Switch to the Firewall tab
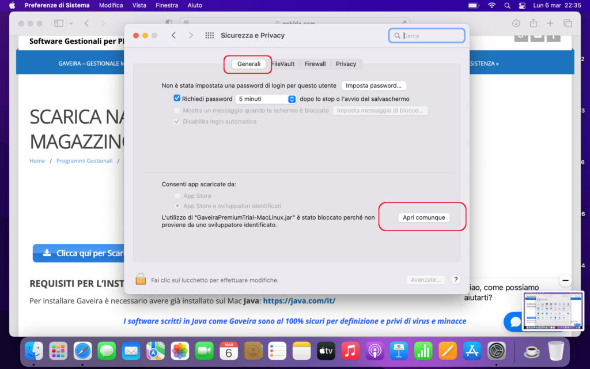590x369 pixels. tap(315, 63)
